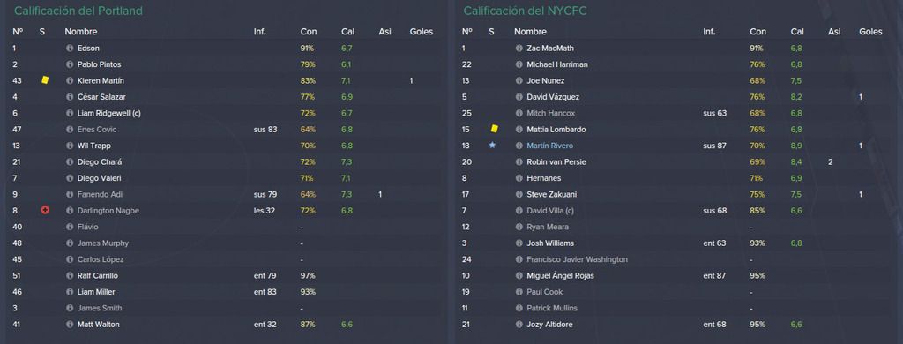Click the info icon beside Robin van Persie

pos(519,162)
